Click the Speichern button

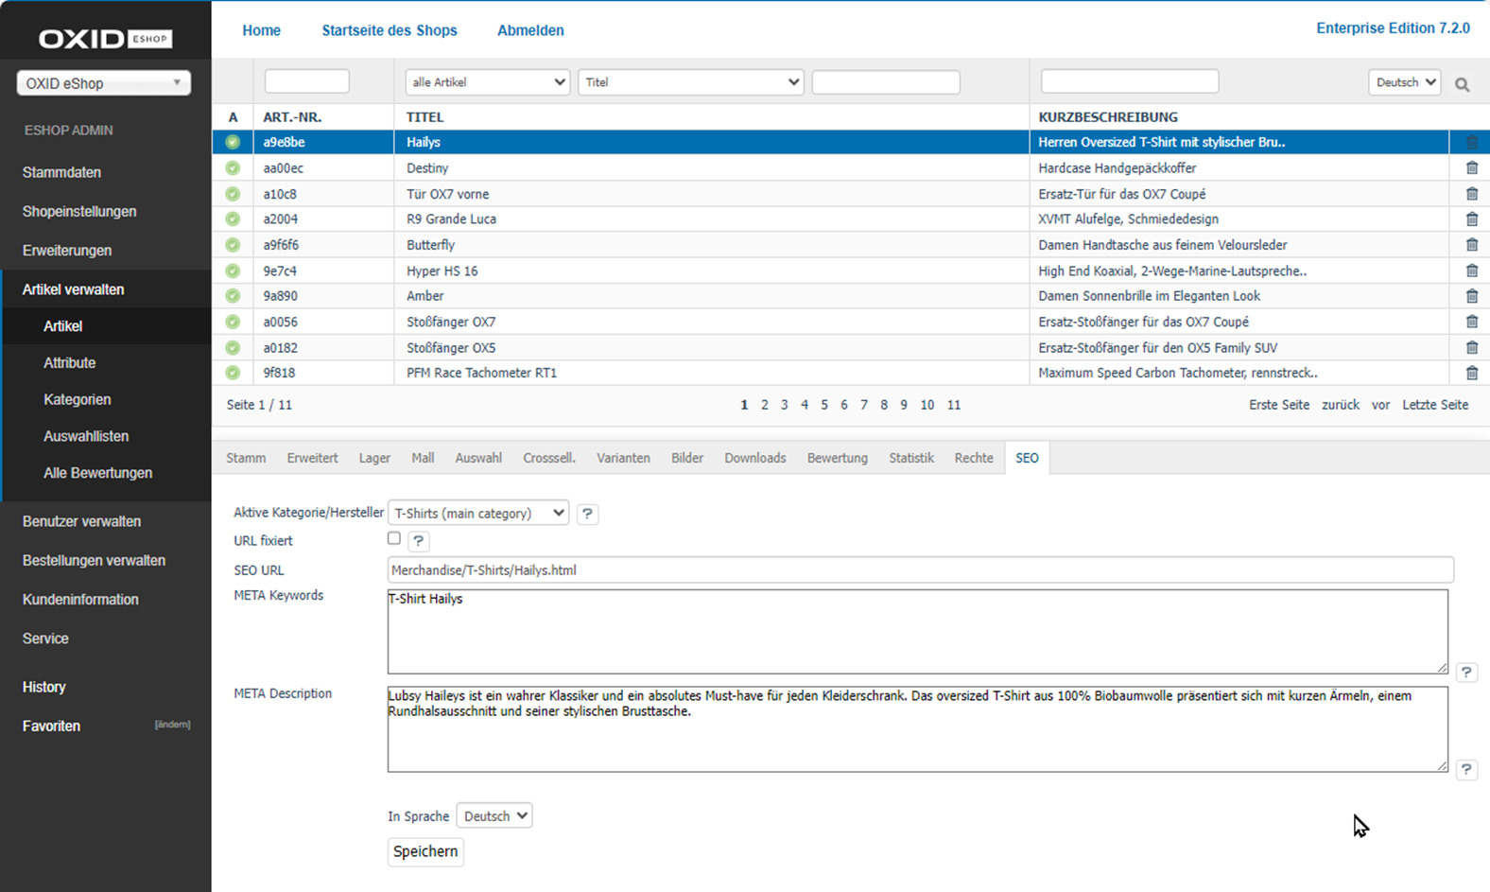(x=425, y=851)
